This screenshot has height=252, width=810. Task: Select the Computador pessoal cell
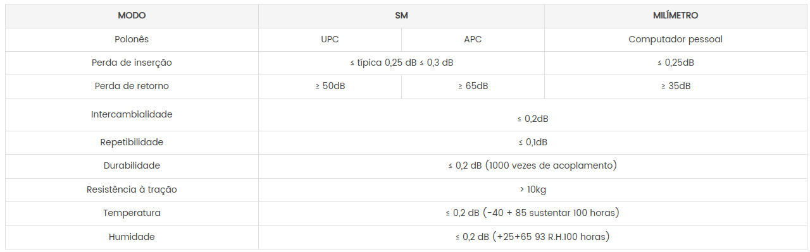(675, 39)
